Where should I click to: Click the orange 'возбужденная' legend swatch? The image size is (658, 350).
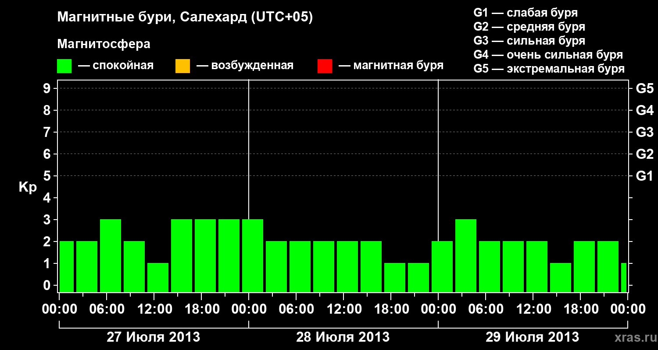tap(182, 66)
